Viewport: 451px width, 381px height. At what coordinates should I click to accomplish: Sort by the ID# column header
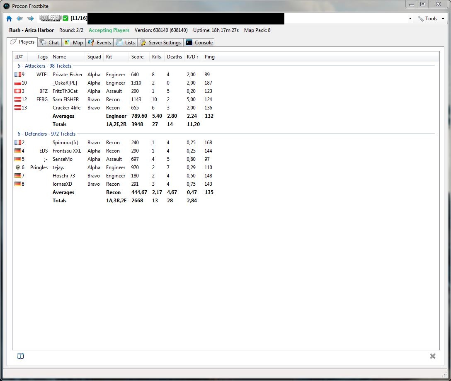click(19, 57)
